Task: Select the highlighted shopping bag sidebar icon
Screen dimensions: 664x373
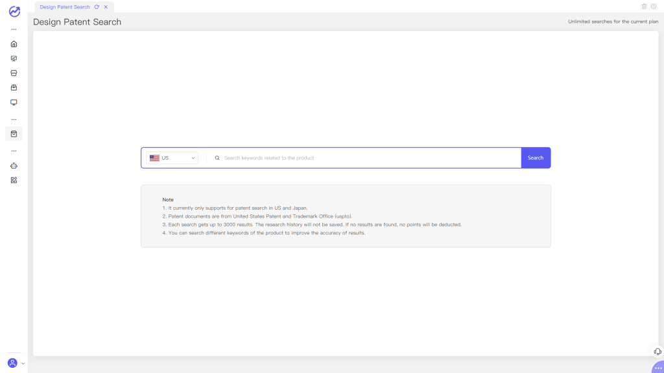Action: click(x=14, y=134)
